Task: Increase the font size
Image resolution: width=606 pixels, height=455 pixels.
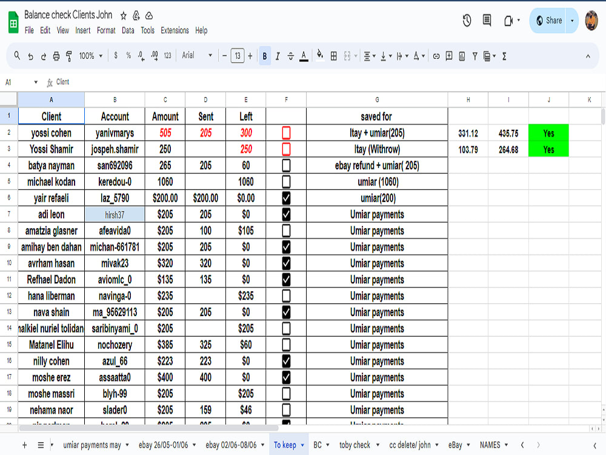Action: [250, 56]
